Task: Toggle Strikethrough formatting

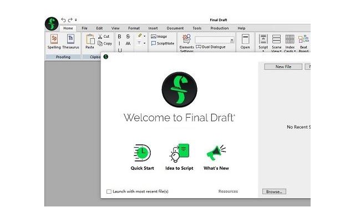Action: pyautogui.click(x=128, y=37)
